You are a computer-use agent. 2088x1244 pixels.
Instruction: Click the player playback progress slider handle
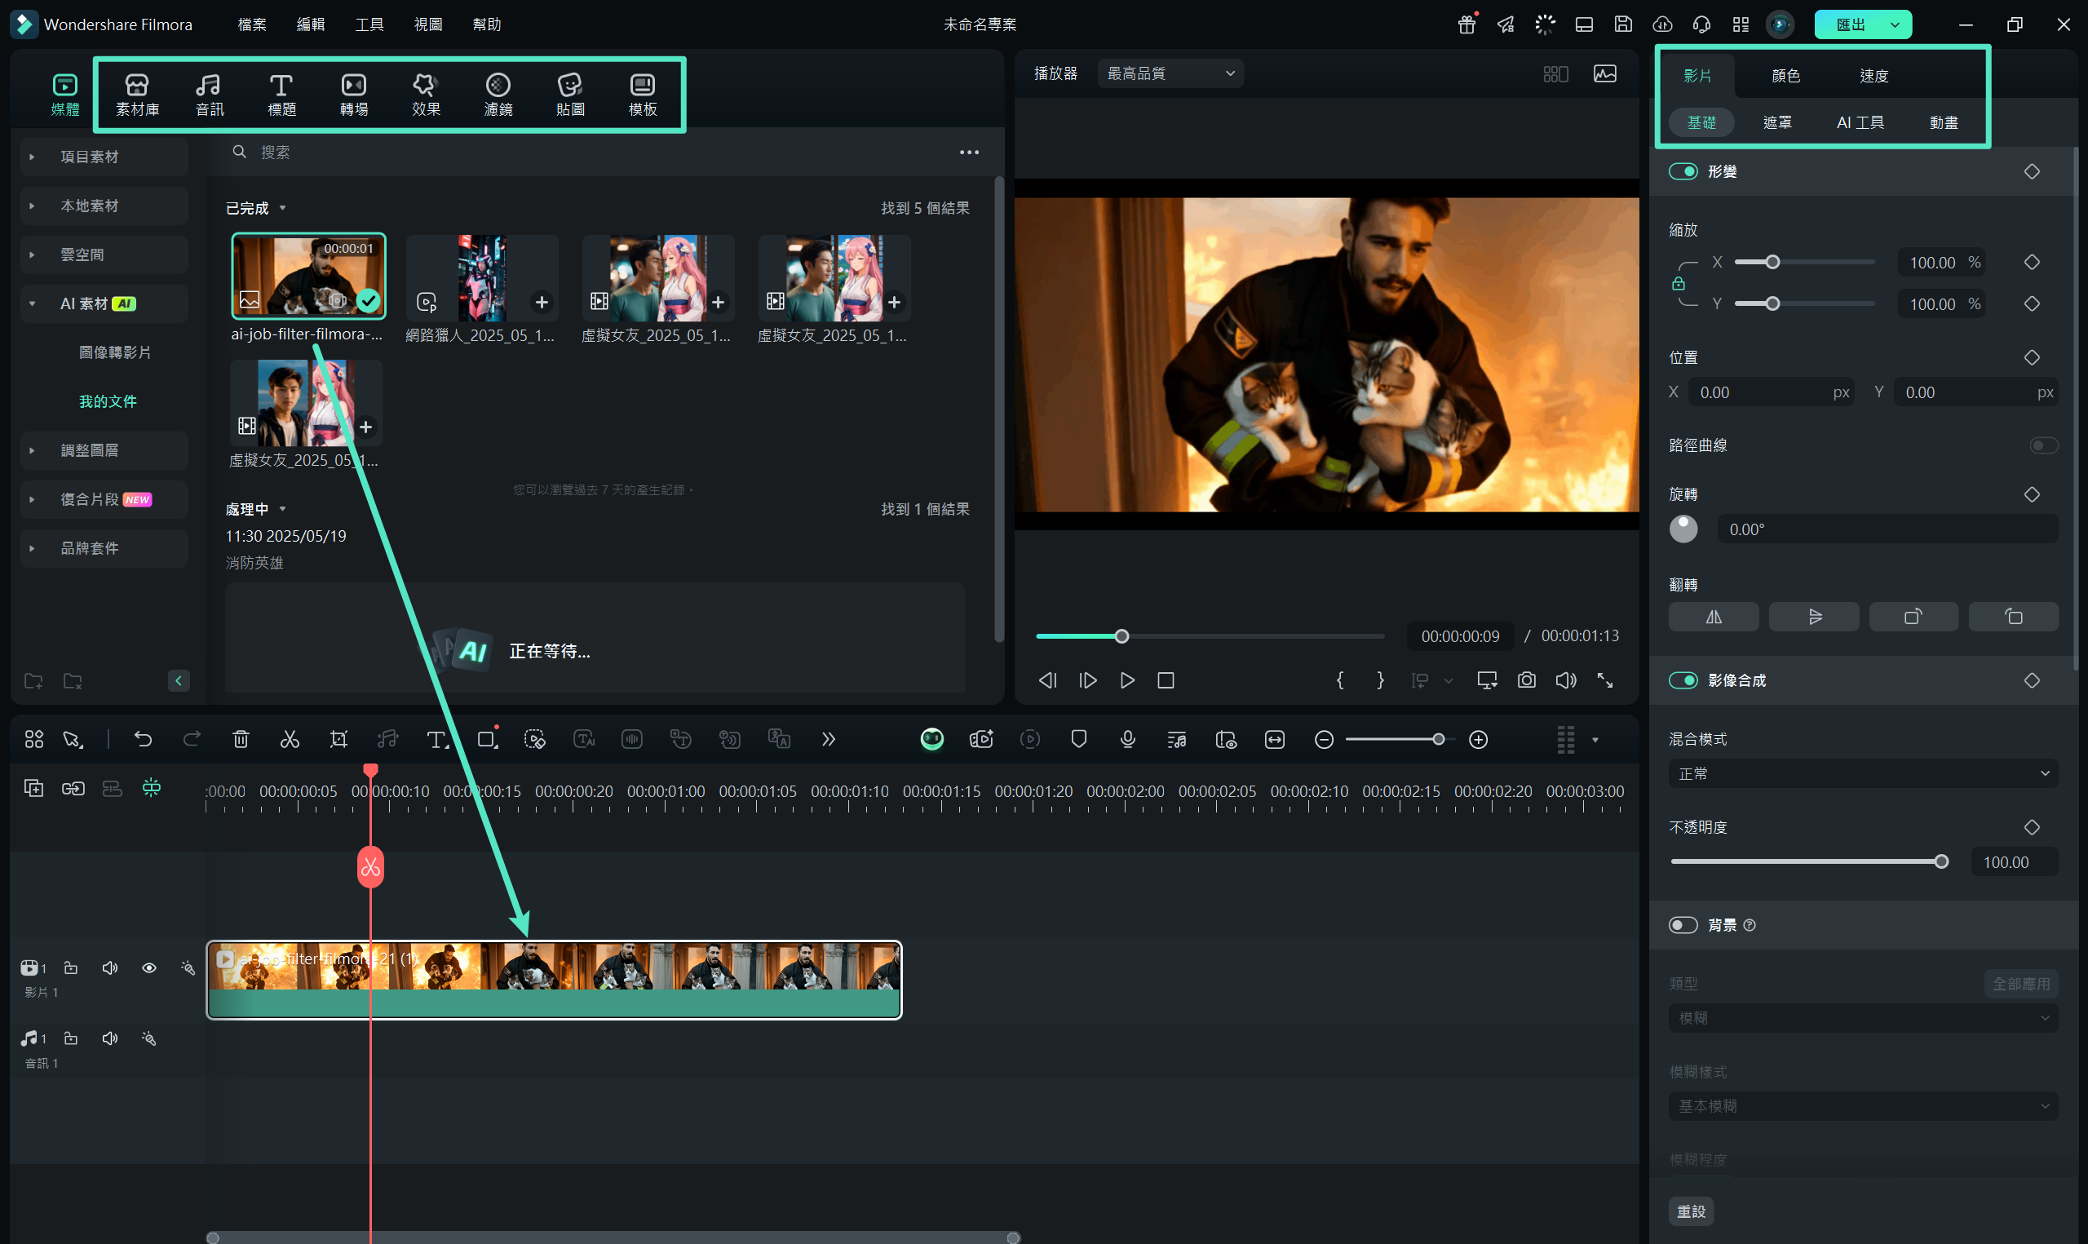[1122, 636]
